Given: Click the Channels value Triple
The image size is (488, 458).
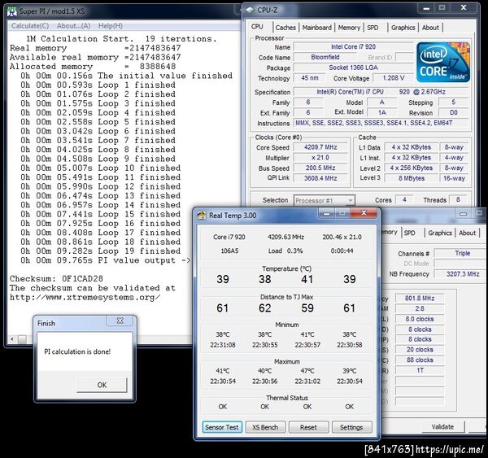Looking at the screenshot, I should coord(461,253).
